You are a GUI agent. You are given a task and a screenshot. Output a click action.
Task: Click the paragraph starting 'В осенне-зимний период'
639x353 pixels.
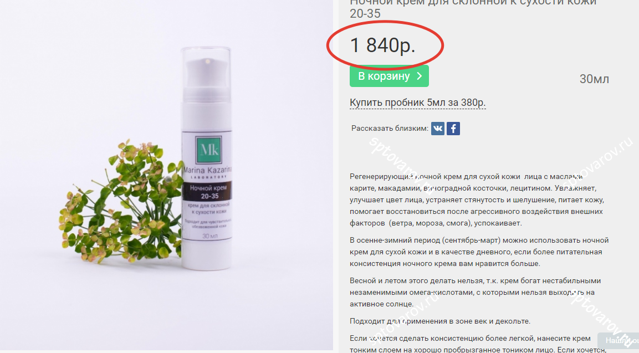pos(479,252)
